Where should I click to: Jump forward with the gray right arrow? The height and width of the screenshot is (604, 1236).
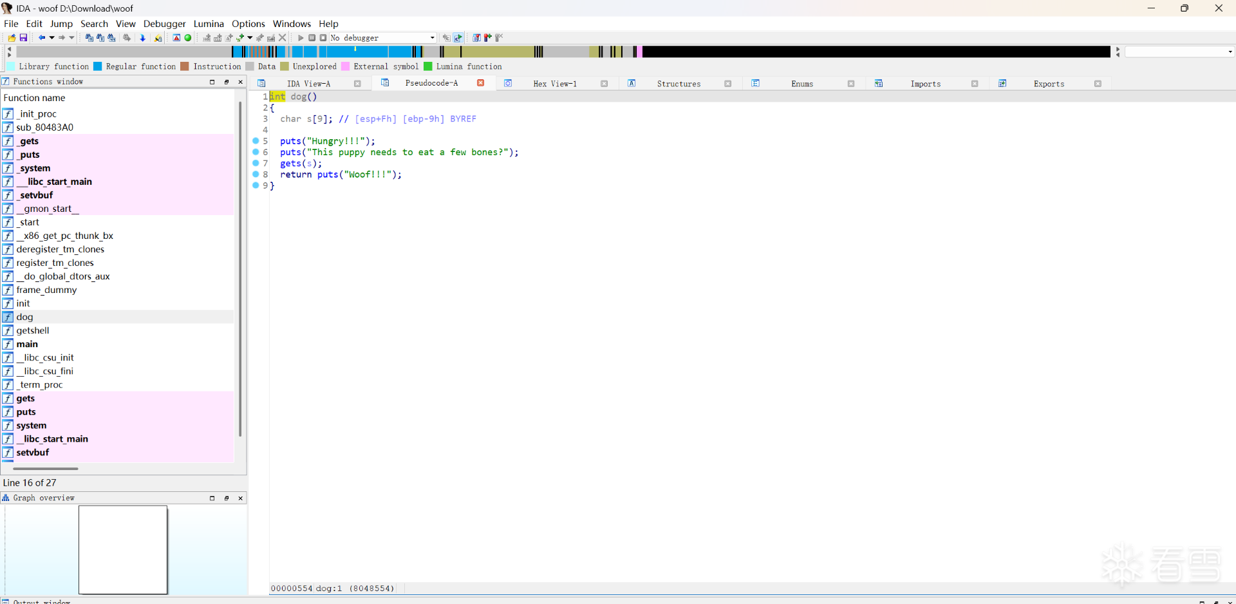click(62, 38)
